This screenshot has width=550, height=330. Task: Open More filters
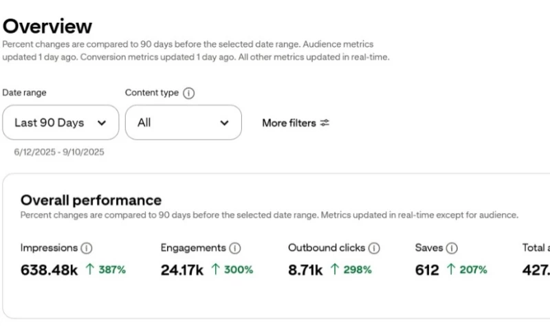coord(296,123)
